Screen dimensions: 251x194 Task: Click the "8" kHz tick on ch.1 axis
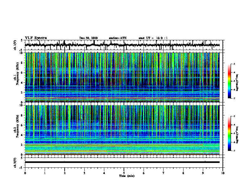click(x=23, y=63)
